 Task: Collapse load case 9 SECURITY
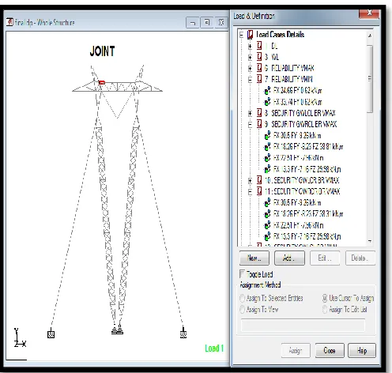(250, 124)
